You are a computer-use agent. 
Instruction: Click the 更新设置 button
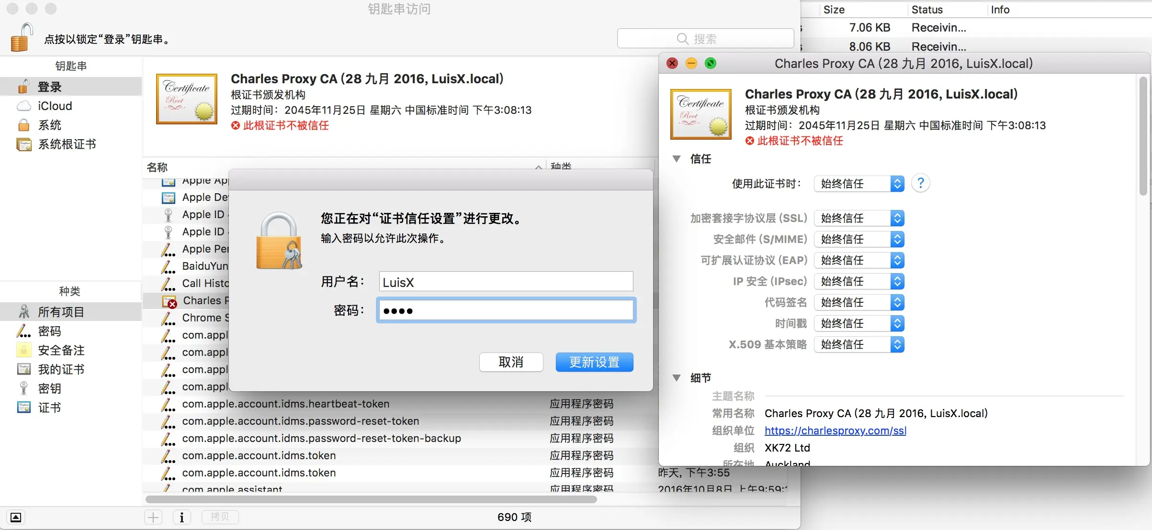pos(594,362)
